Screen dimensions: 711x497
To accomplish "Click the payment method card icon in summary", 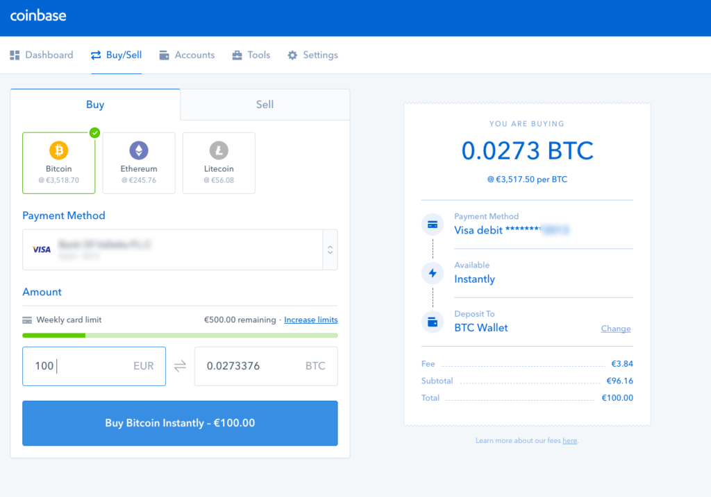I will coord(433,225).
